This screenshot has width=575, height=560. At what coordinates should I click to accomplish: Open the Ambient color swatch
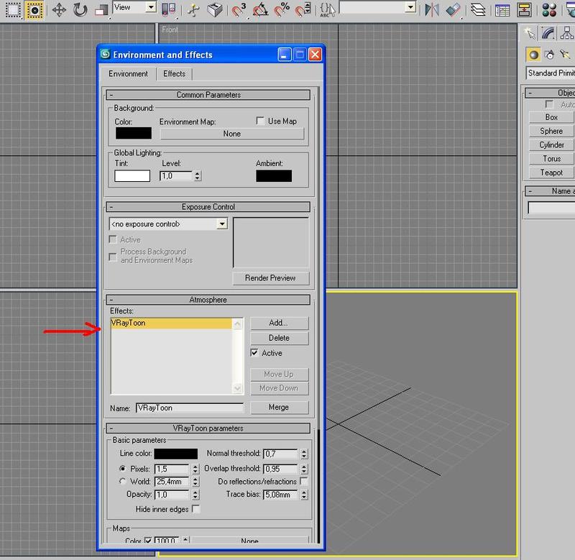[274, 175]
